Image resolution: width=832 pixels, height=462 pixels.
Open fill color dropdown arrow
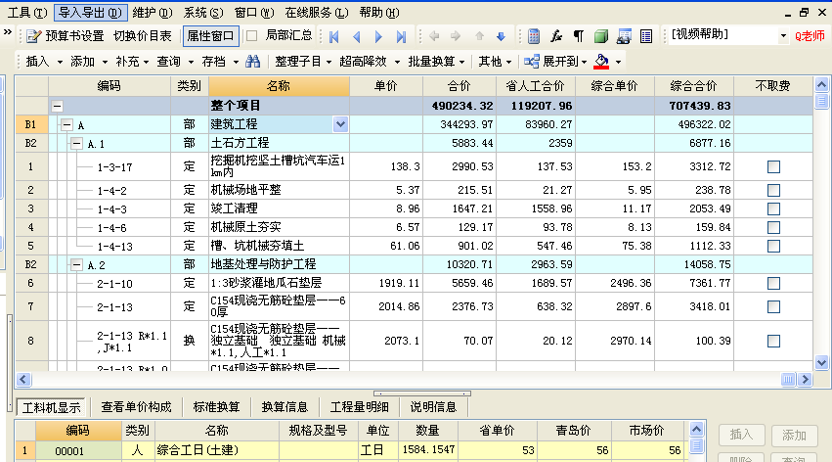pyautogui.click(x=618, y=62)
